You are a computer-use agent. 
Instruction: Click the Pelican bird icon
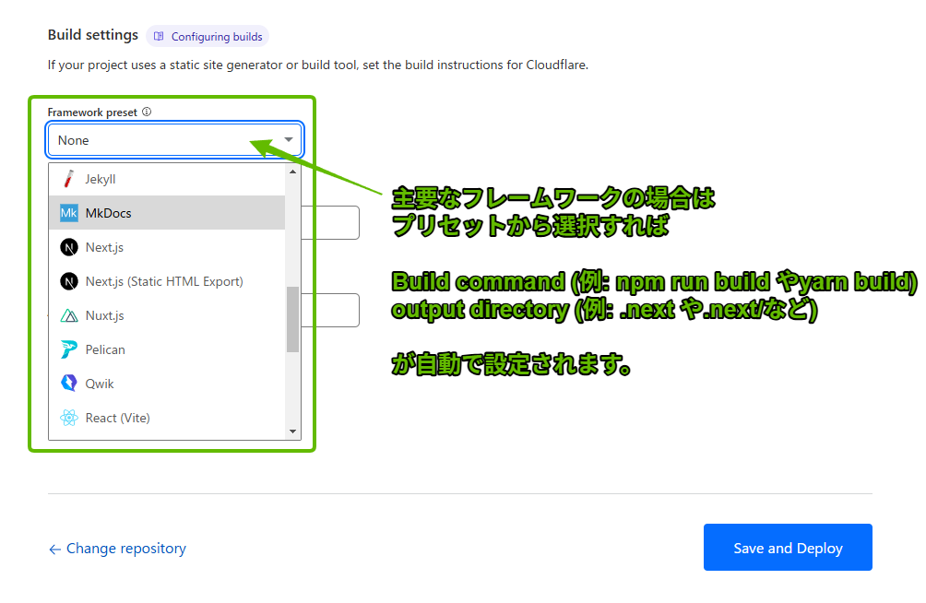pyautogui.click(x=68, y=349)
